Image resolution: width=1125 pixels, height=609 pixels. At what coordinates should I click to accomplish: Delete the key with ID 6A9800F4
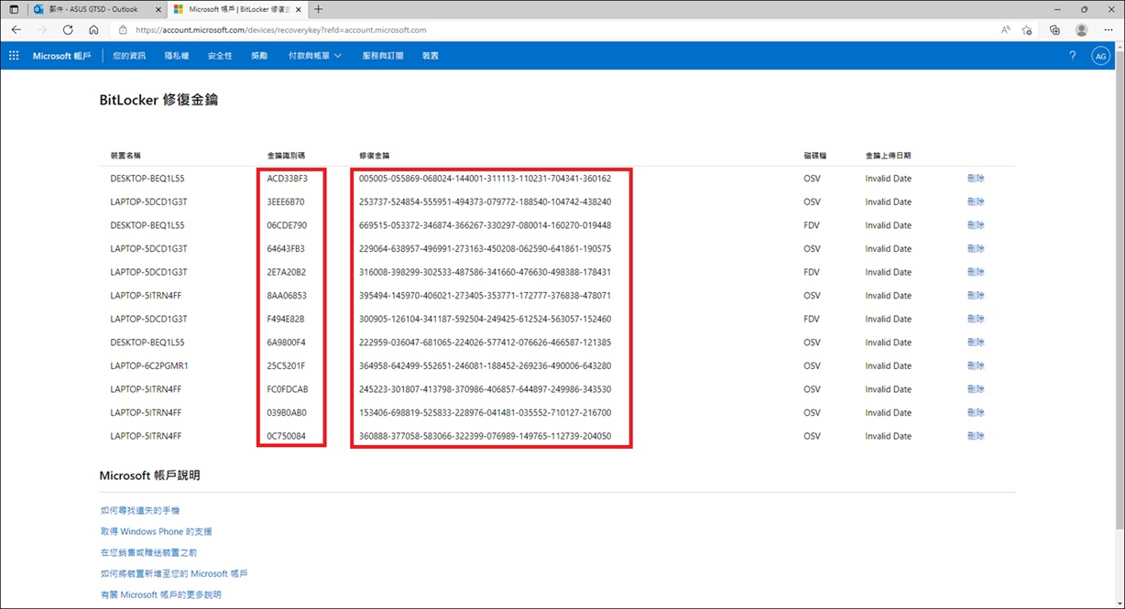point(976,343)
